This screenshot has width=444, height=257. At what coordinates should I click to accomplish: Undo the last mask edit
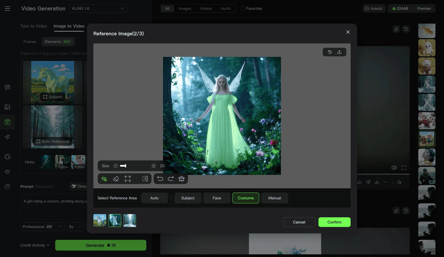(160, 179)
